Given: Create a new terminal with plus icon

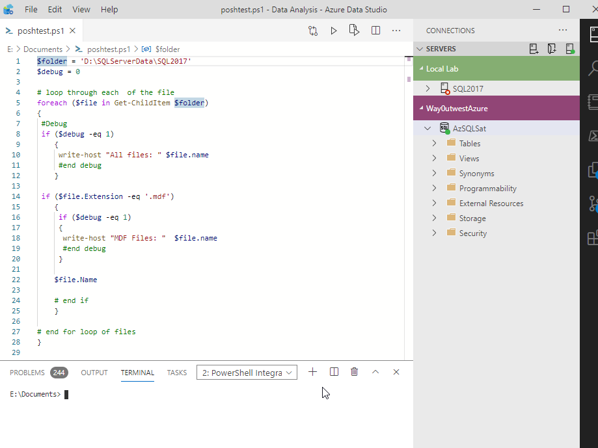Looking at the screenshot, I should [x=312, y=372].
